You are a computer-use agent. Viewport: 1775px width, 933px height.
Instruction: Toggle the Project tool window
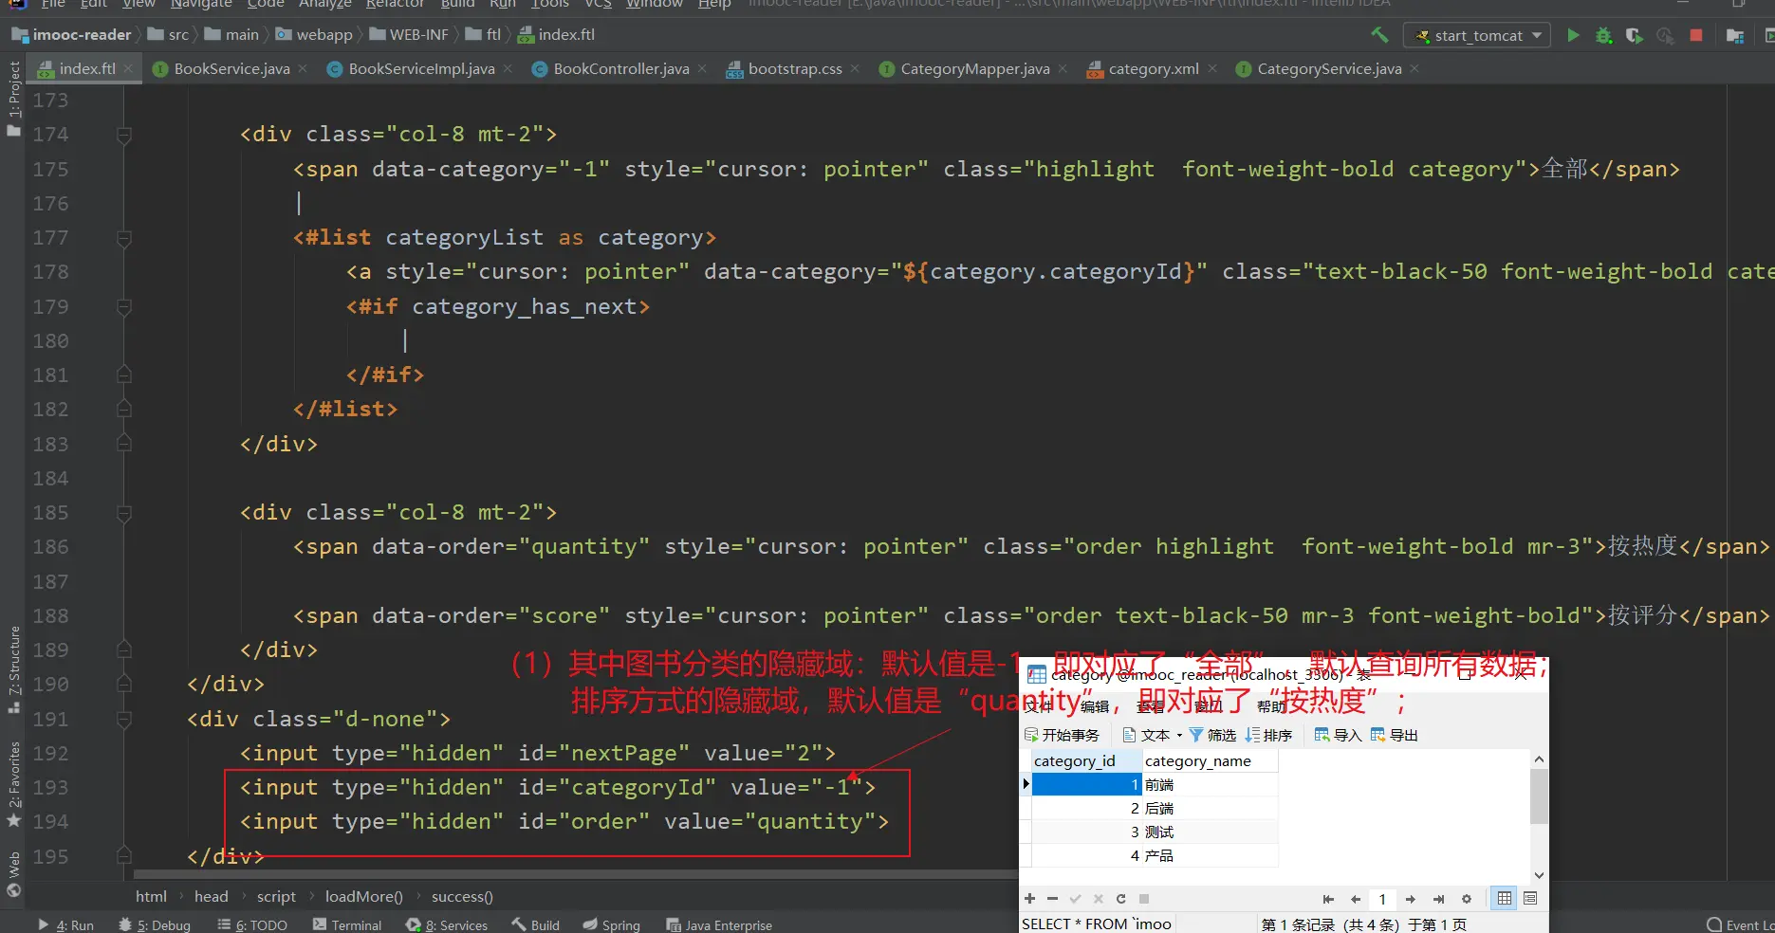point(13,97)
